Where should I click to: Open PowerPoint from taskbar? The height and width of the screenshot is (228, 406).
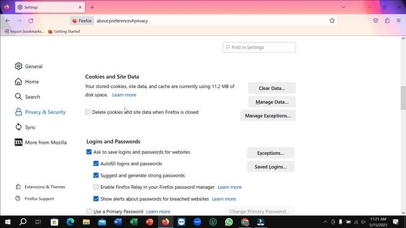pos(150,222)
